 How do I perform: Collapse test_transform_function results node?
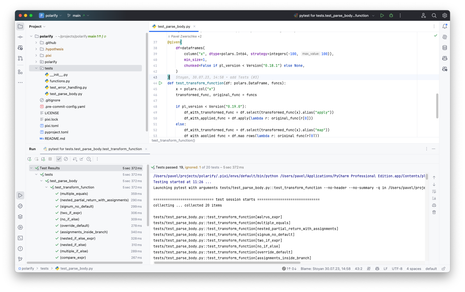click(x=46, y=187)
